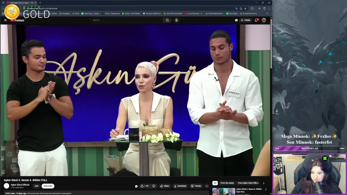Bookmark this page with star icon
Screen dimensions: 347x195
(245, 8)
